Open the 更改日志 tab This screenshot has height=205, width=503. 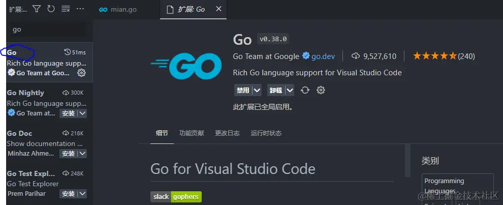click(x=227, y=133)
